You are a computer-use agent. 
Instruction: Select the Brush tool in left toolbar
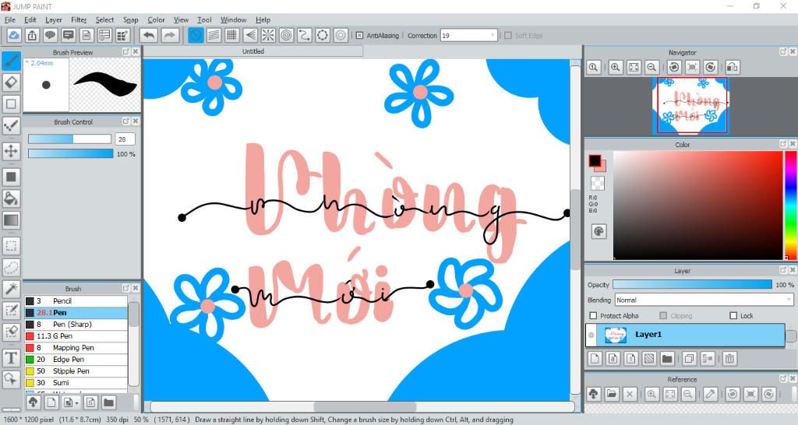pos(11,61)
